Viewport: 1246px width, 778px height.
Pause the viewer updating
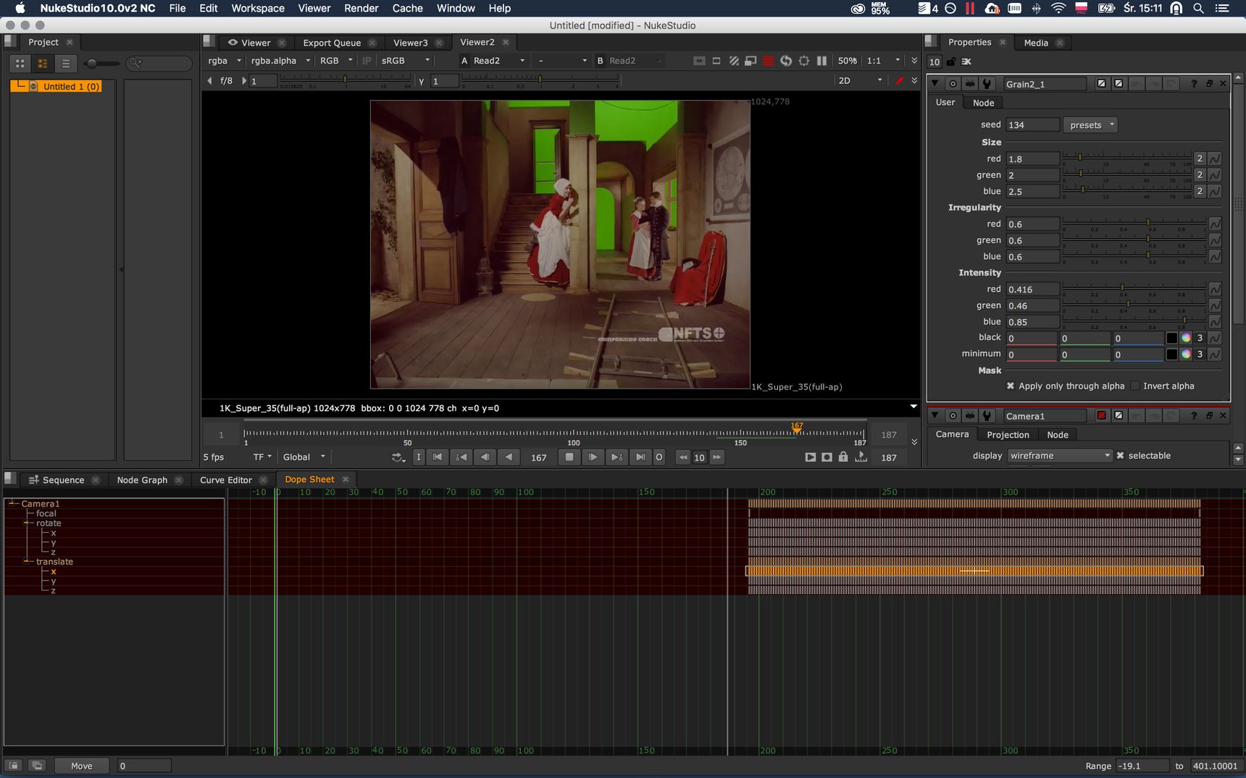pyautogui.click(x=821, y=61)
